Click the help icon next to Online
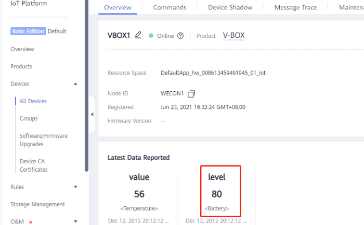364x225 pixels. 180,36
